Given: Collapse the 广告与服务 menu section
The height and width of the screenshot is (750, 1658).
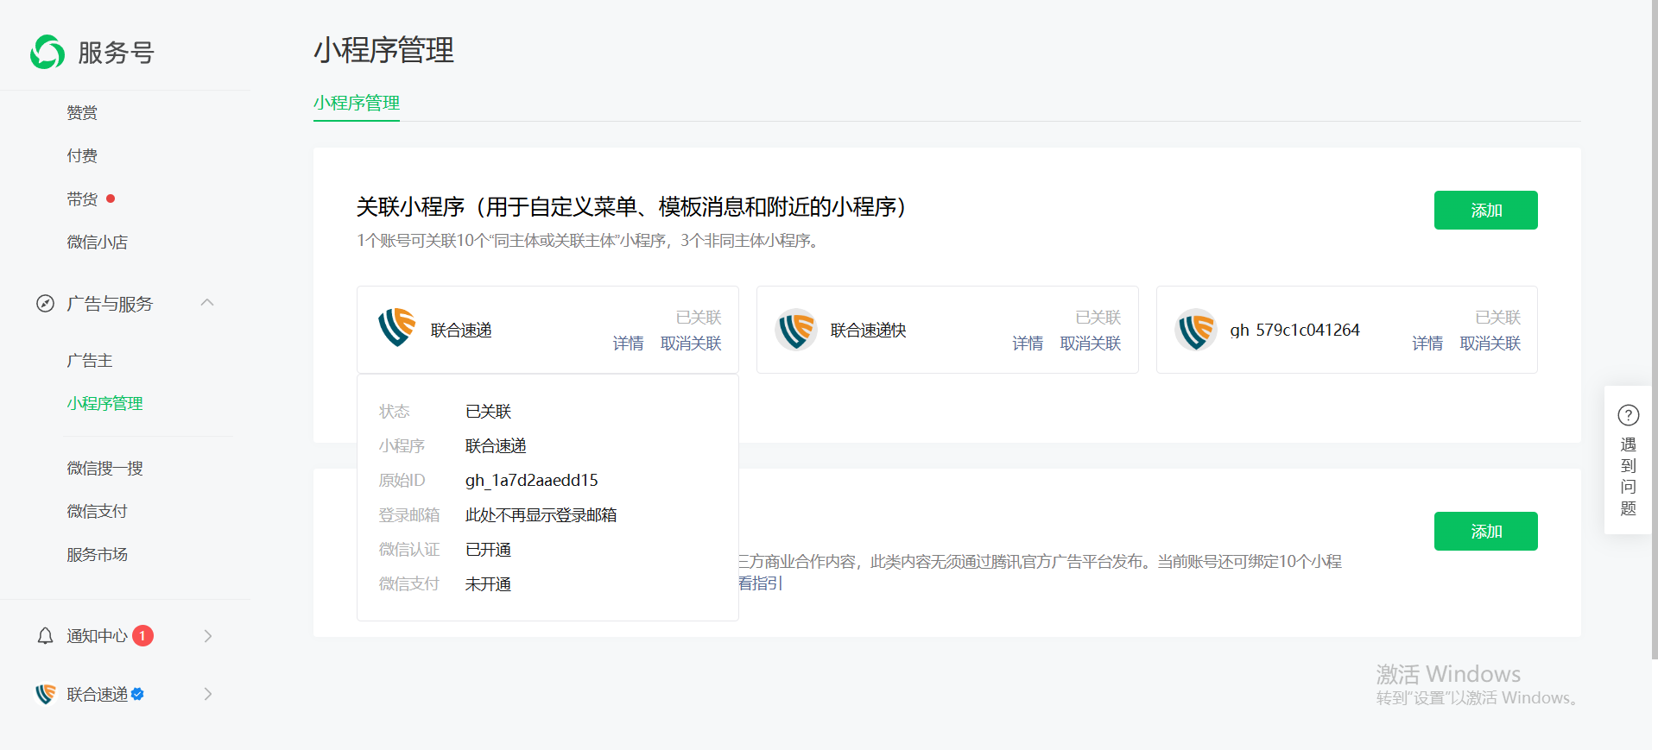Looking at the screenshot, I should point(207,303).
